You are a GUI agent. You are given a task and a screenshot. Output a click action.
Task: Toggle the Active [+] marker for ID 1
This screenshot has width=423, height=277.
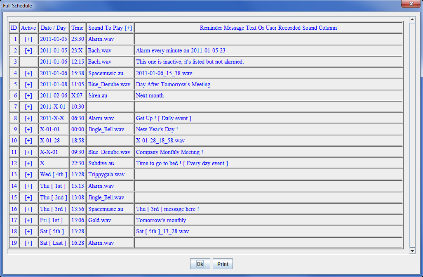point(28,39)
